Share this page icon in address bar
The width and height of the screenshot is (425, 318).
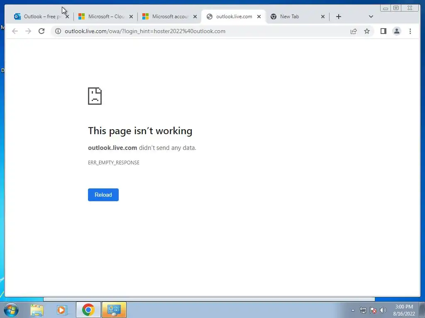[x=354, y=31]
